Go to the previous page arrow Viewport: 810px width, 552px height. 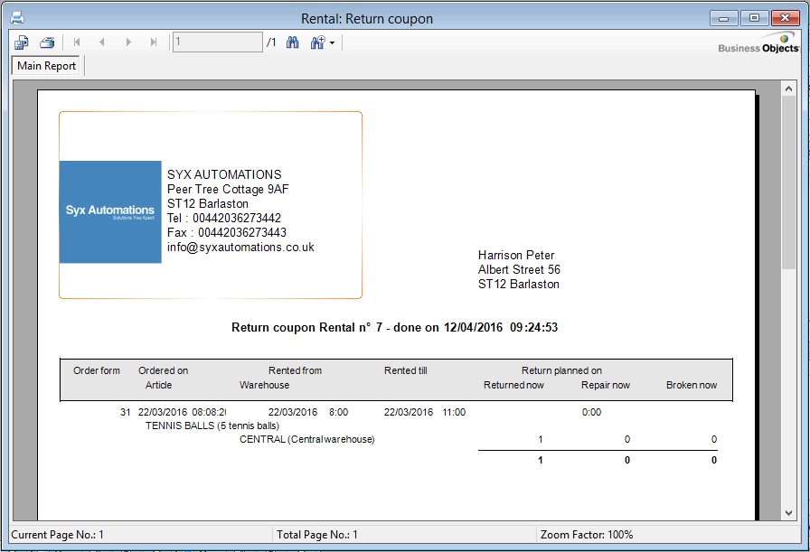102,42
